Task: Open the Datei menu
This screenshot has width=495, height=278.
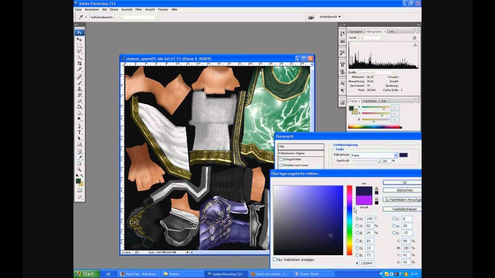Action: (x=78, y=9)
